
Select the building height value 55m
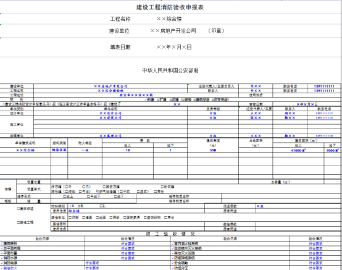coord(212,150)
